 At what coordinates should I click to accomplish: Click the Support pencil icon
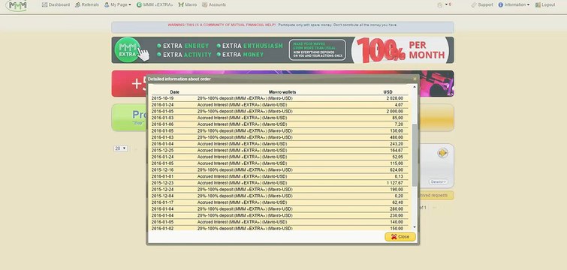pos(474,4)
